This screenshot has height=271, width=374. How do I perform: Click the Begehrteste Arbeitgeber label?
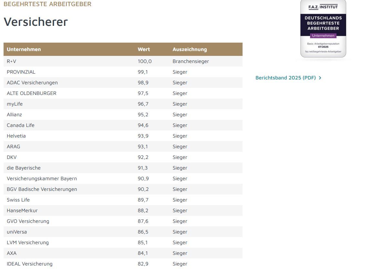pyautogui.click(x=47, y=4)
